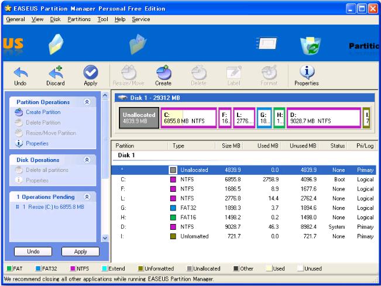Click Delete all partitions icon

pyautogui.click(x=19, y=170)
